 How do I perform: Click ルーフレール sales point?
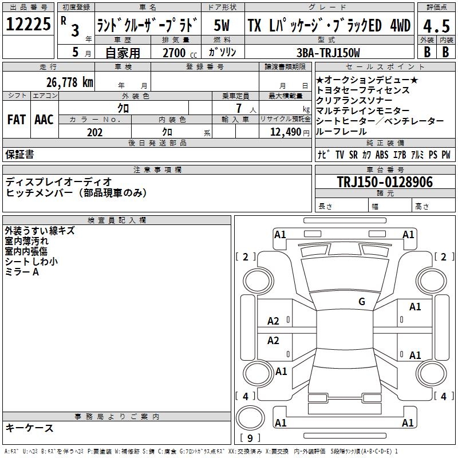tap(341, 132)
